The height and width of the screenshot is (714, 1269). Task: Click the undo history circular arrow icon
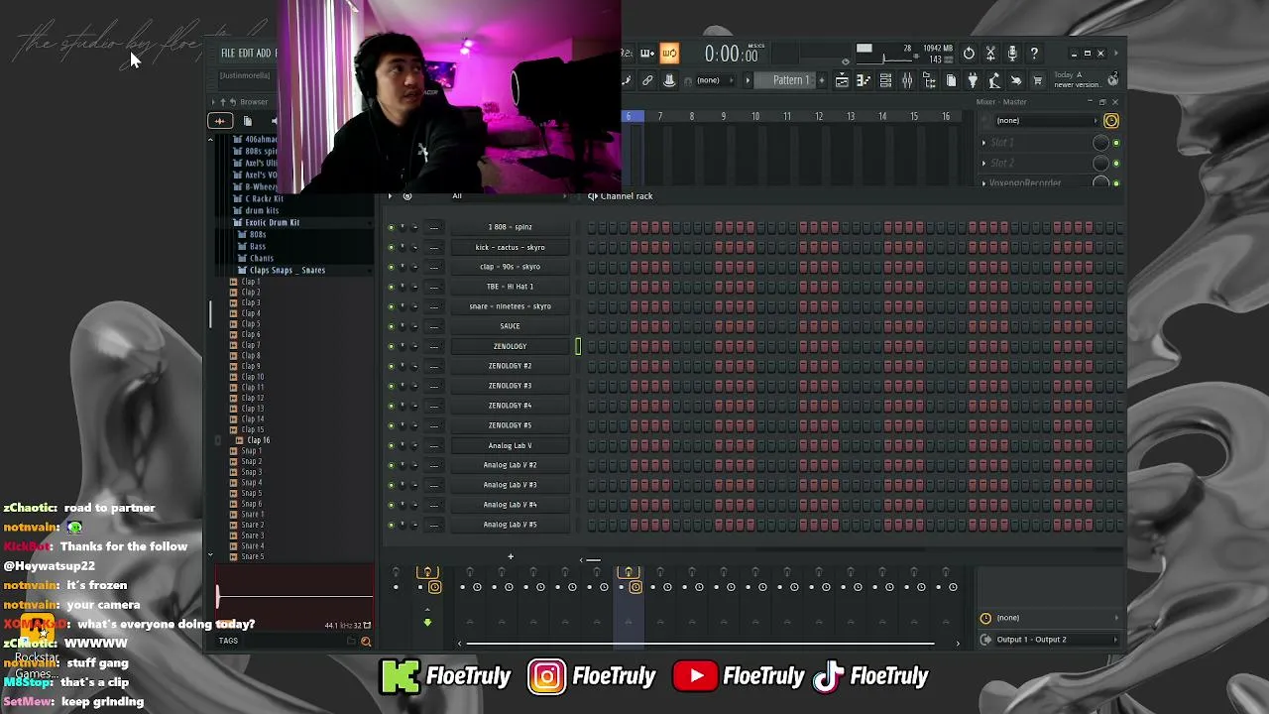click(969, 54)
